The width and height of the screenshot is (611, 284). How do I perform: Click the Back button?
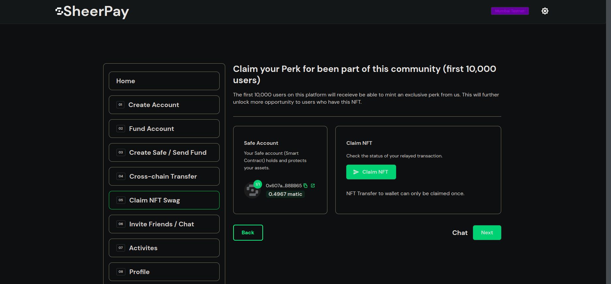[x=248, y=233]
